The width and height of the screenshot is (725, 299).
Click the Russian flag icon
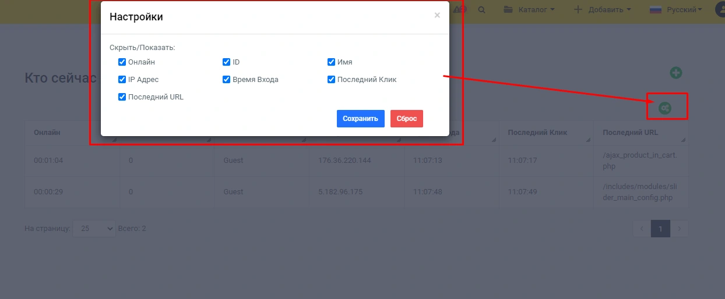[x=655, y=10]
